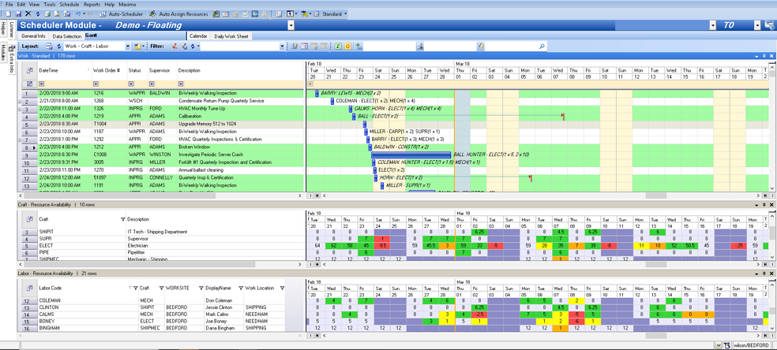This screenshot has width=777, height=350.
Task: Click the green 62 ELECT availability cell
Action: [x=333, y=245]
